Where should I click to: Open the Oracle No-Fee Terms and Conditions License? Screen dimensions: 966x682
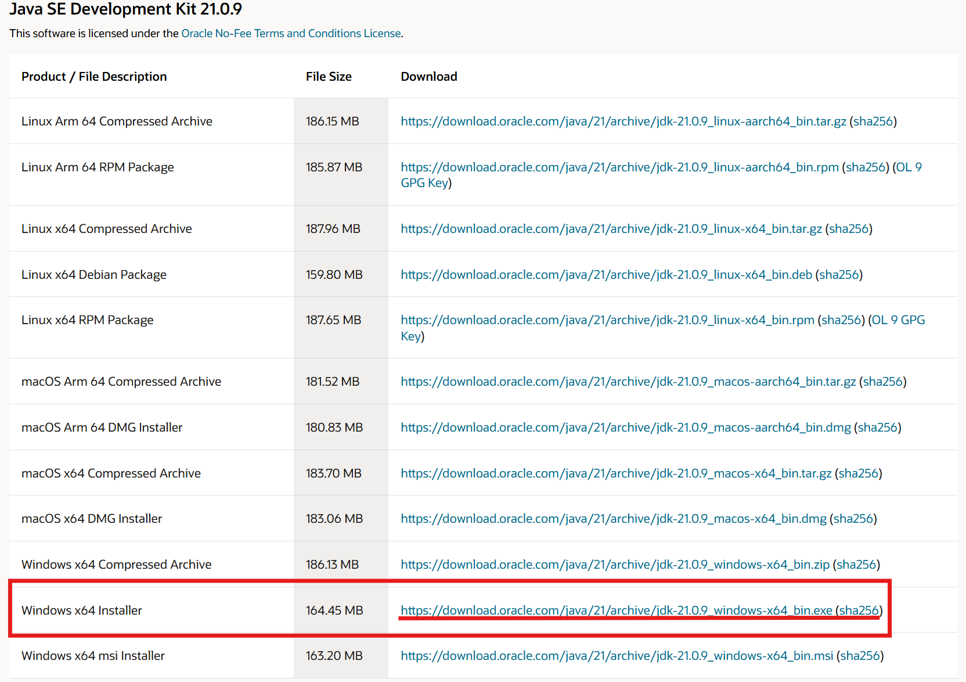tap(291, 33)
